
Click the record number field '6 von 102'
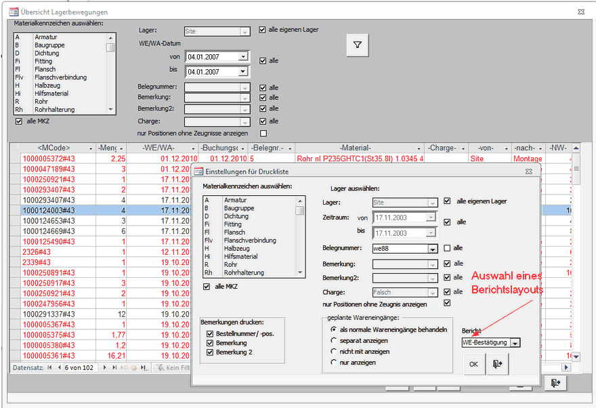click(79, 367)
